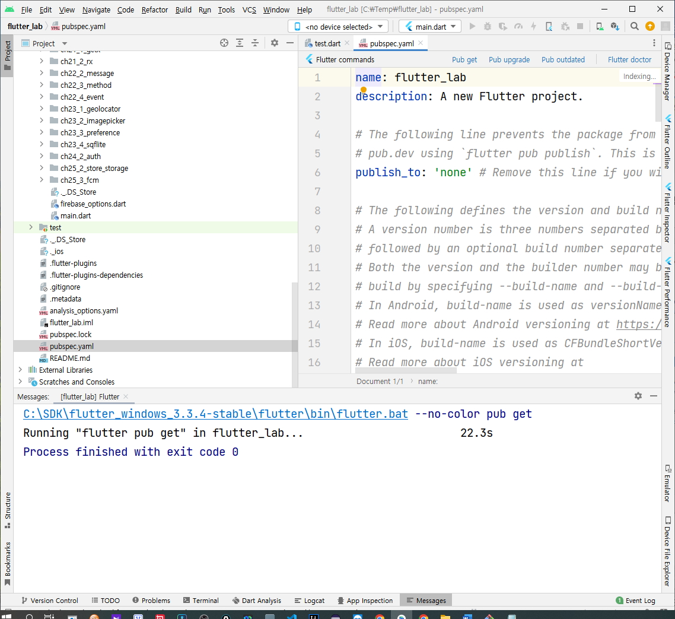675x619 pixels.
Task: Click the Android Studio logo icon
Action: [9, 9]
